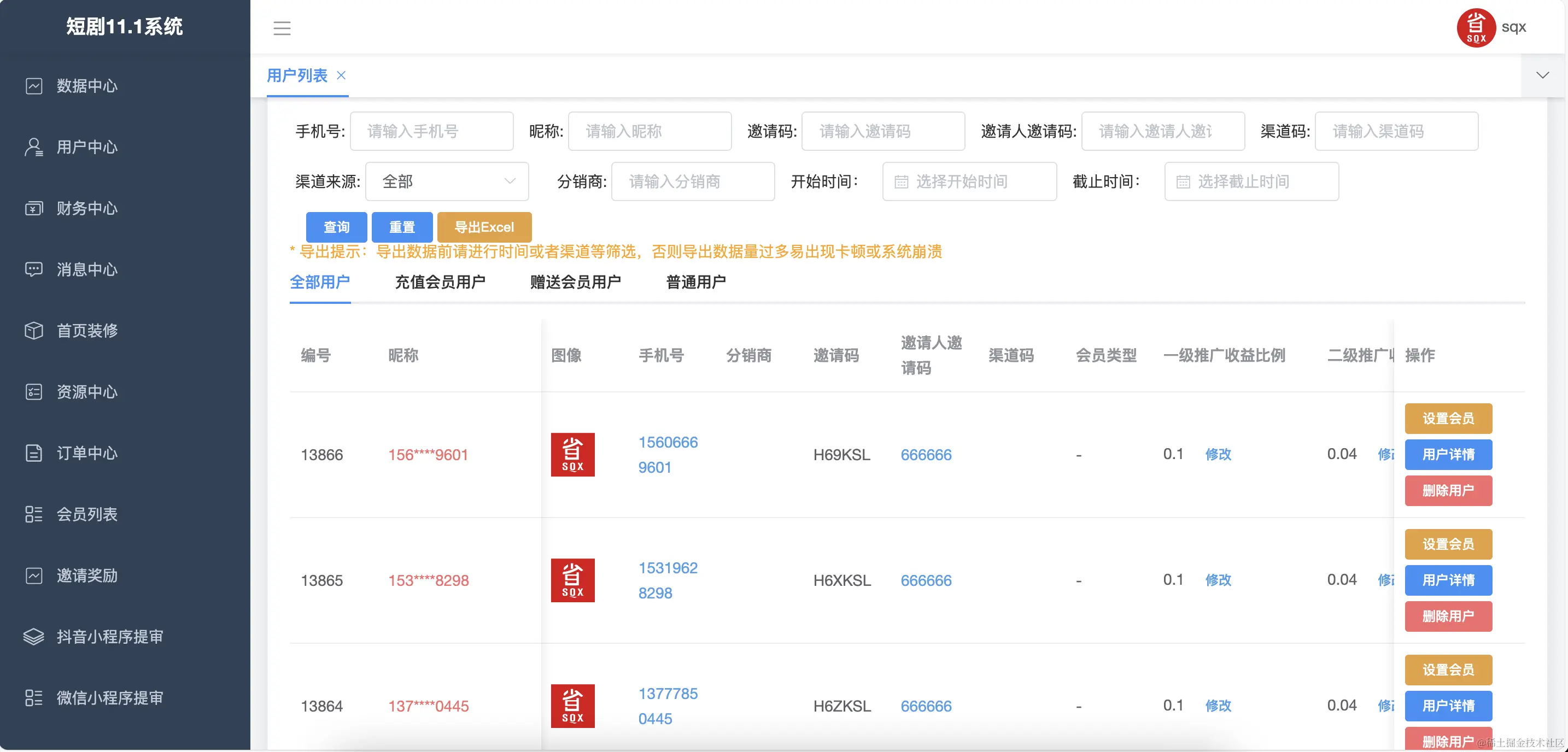The width and height of the screenshot is (1568, 752).
Task: Select the 资源中心 sidebar item
Action: tap(86, 392)
